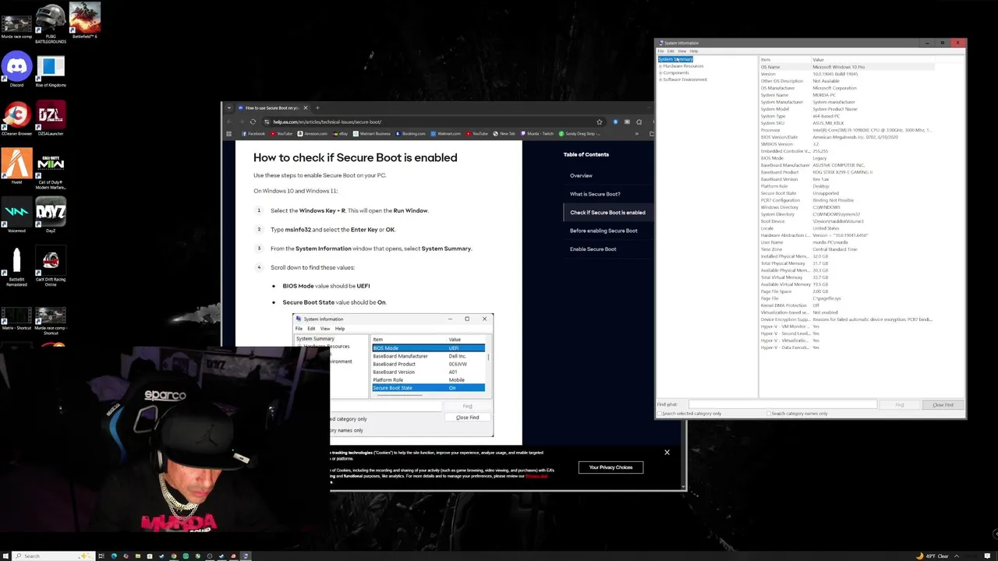Open the apps grid icon in bookmarks bar
Viewport: 998px width, 561px height.
click(x=228, y=133)
